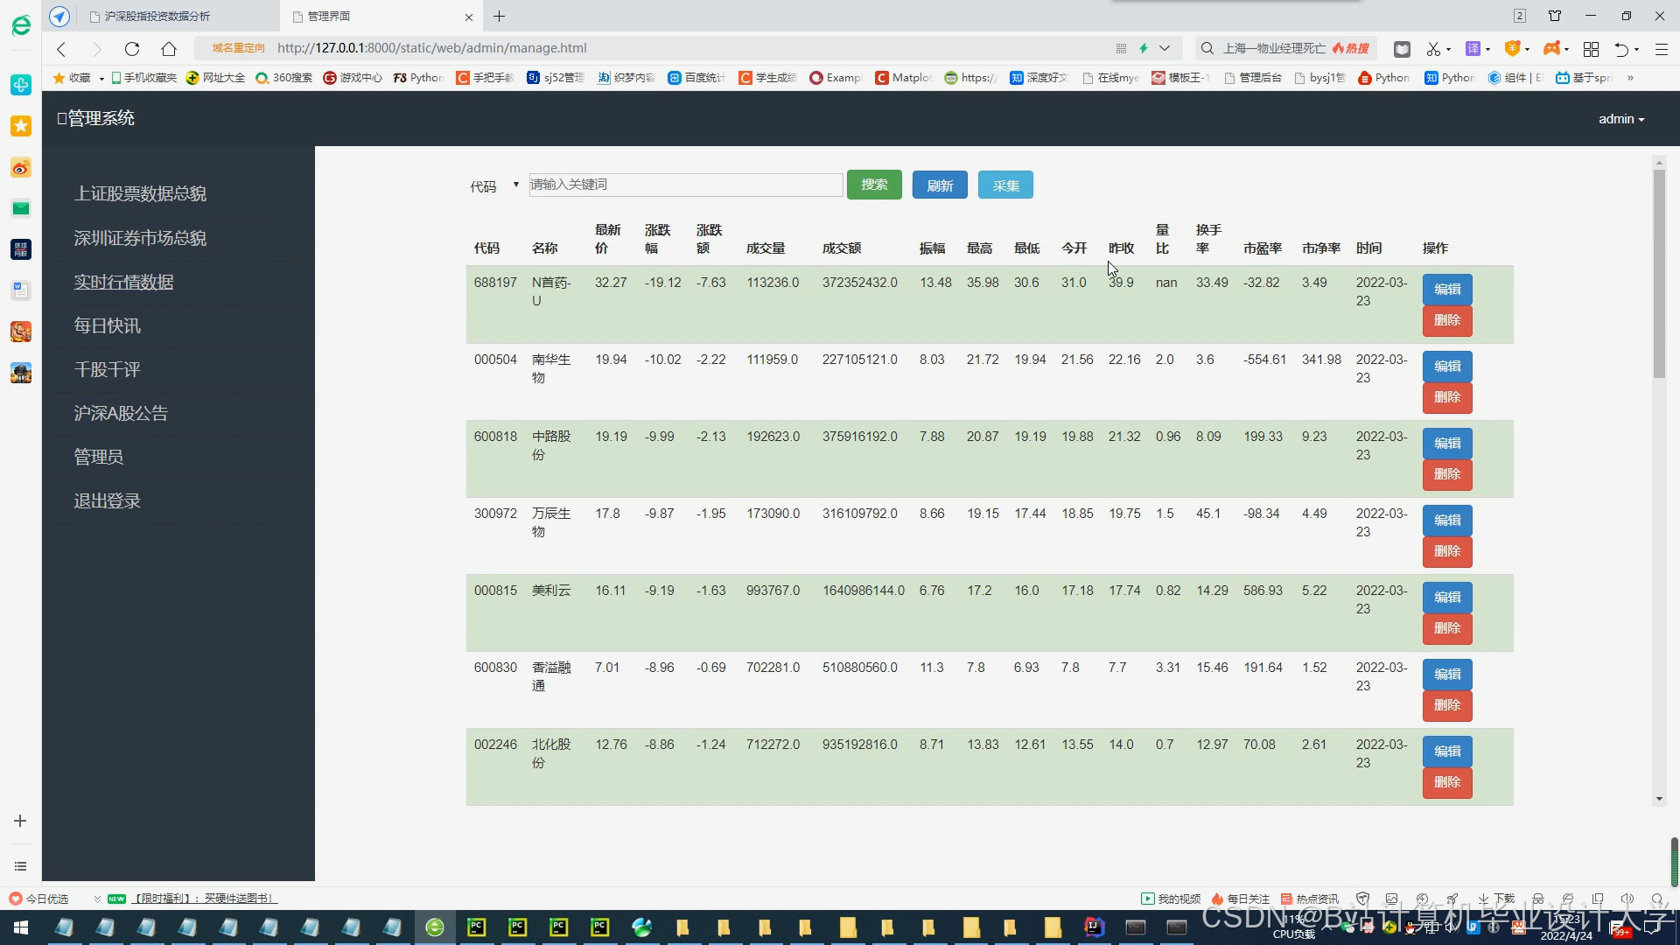
Task: Click the table scrollbar down arrow
Action: tap(1659, 799)
